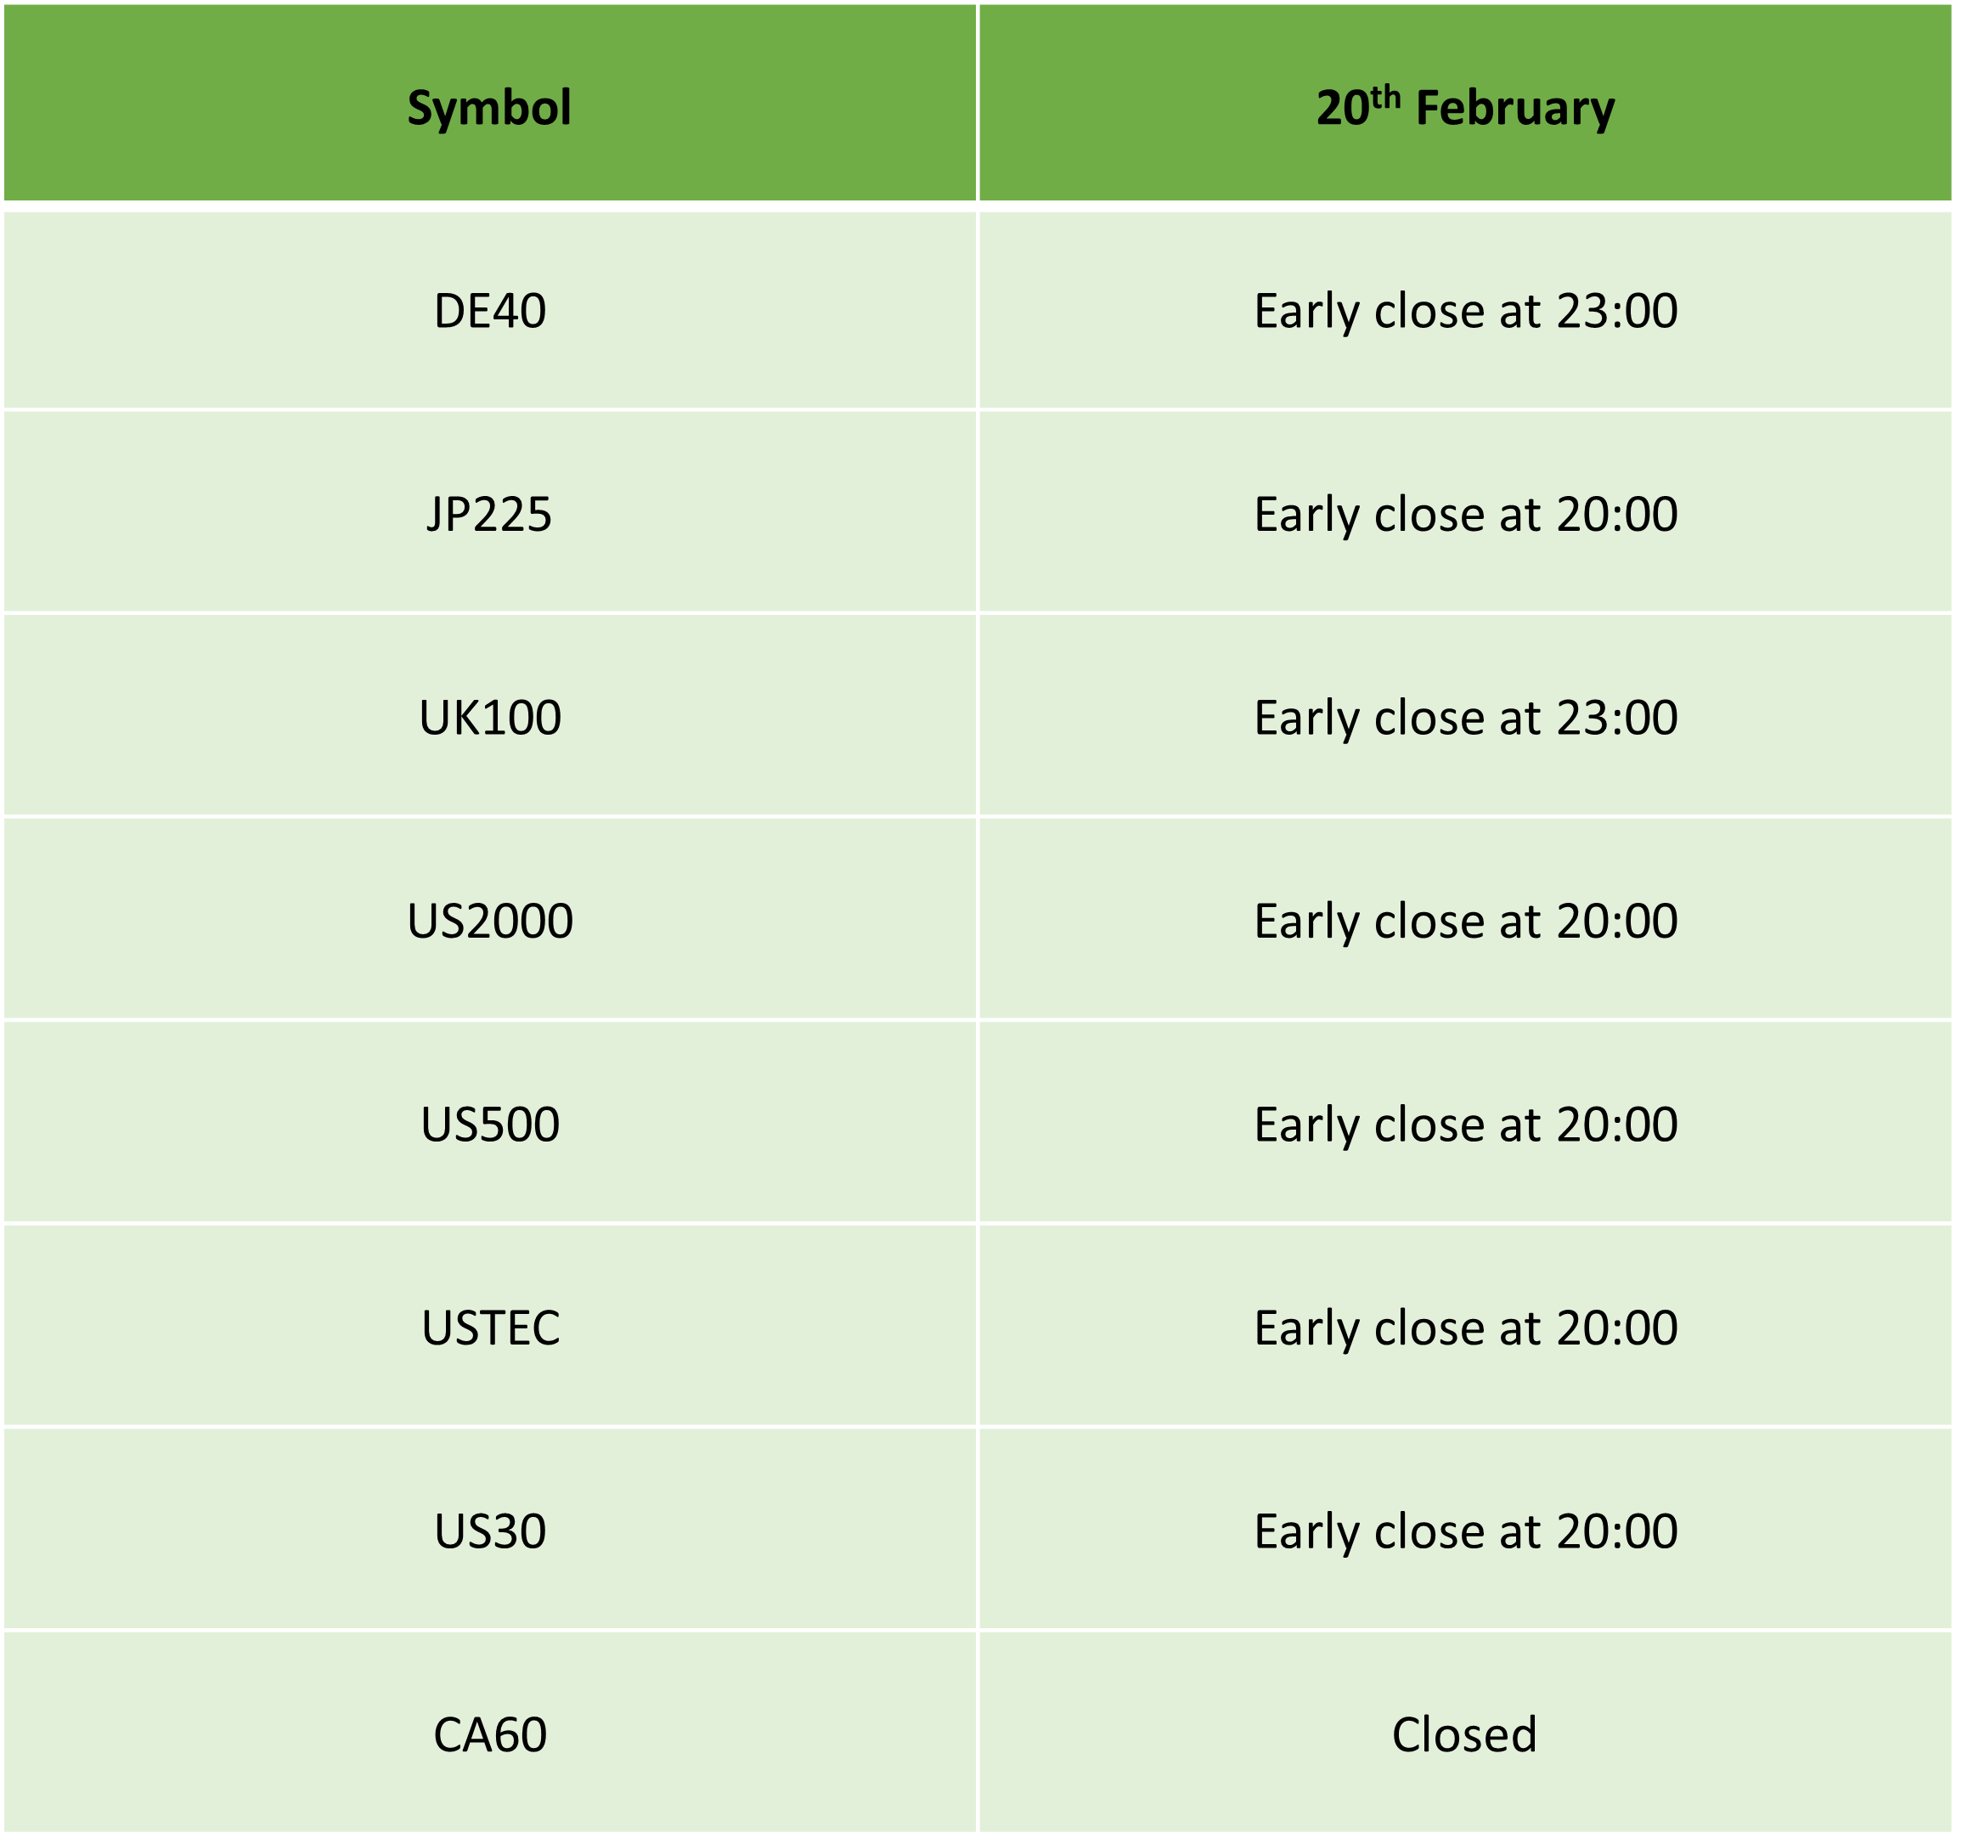The height and width of the screenshot is (1838, 1962).
Task: Click the 20th February column header
Action: click(x=1466, y=103)
